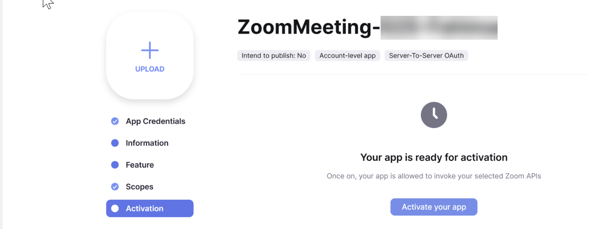Click the 'Your app is ready for activation' heading

click(434, 157)
